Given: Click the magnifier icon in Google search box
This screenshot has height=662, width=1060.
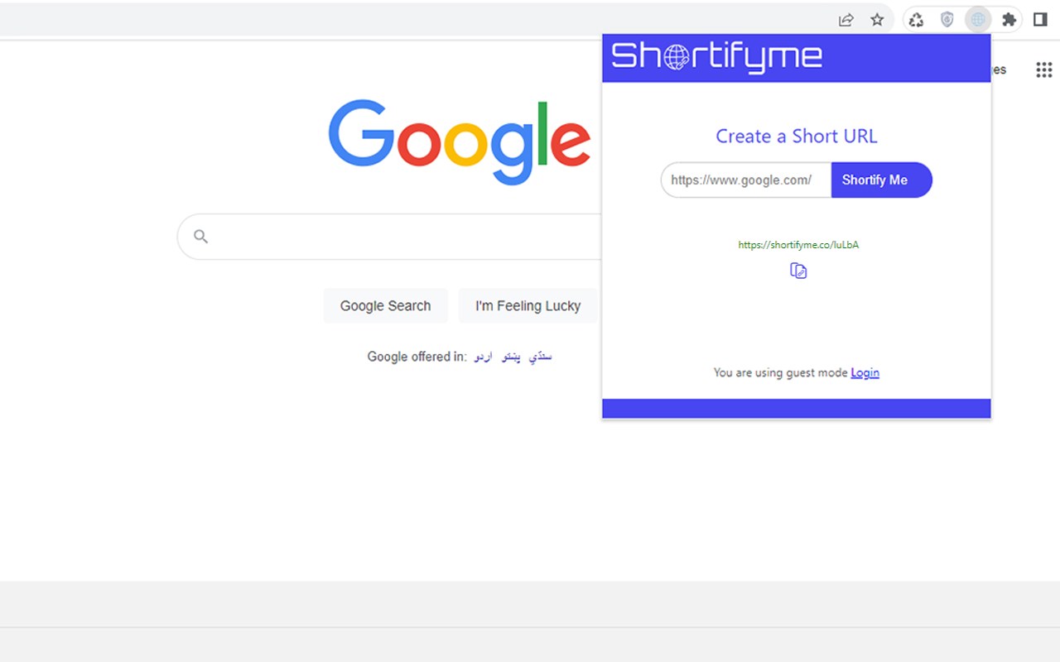Looking at the screenshot, I should click(x=200, y=237).
